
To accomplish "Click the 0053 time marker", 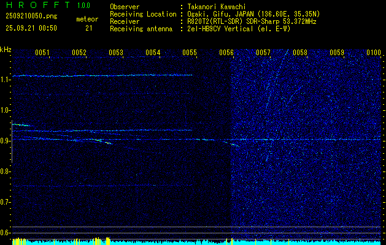I will point(116,52).
